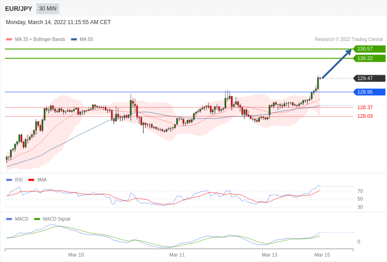Click the 128.37 red support value
Image resolution: width=387 pixels, height=262 pixels.
tap(365, 107)
